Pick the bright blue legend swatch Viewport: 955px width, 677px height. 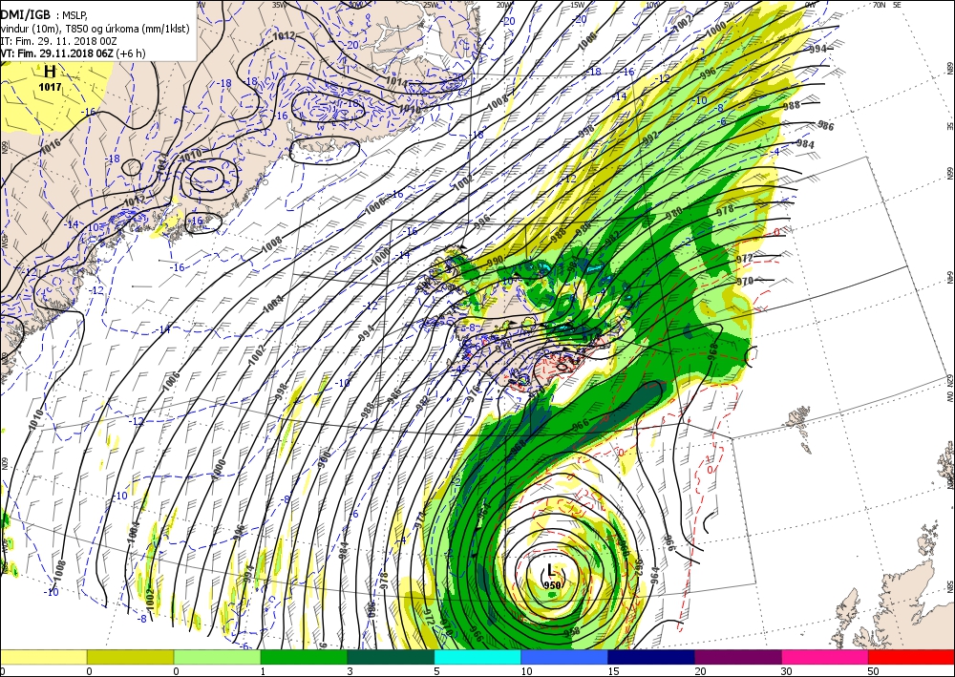click(x=564, y=657)
